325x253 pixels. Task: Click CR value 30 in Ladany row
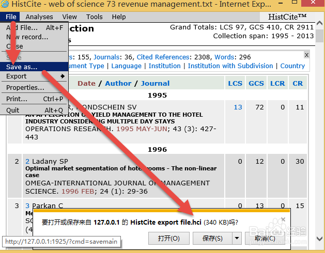(300, 161)
